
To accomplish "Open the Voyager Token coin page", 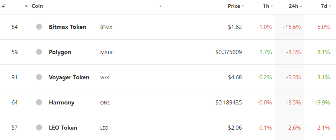I will click(x=69, y=77).
